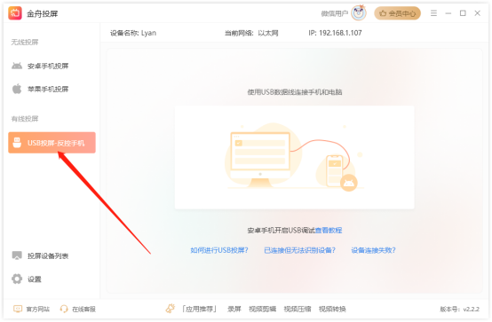The image size is (492, 322).
Task: Click the USB connection illustration image
Action: (294, 157)
